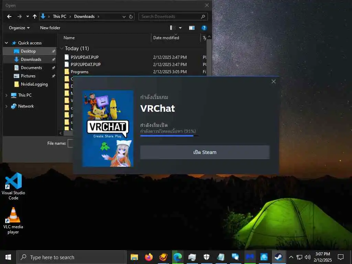Screen dimensions: 352x264
Task: Click the PSVUPDAT.PUP file icon
Action: pyautogui.click(x=67, y=57)
